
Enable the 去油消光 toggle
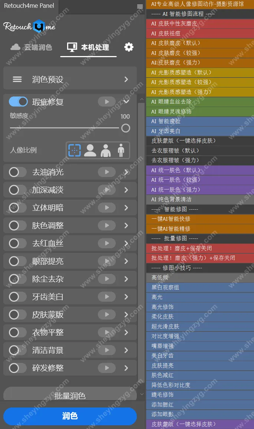17,172
